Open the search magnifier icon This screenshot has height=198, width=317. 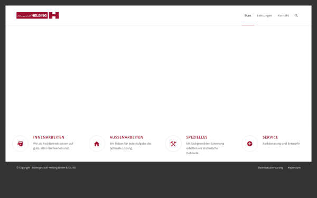(x=296, y=15)
